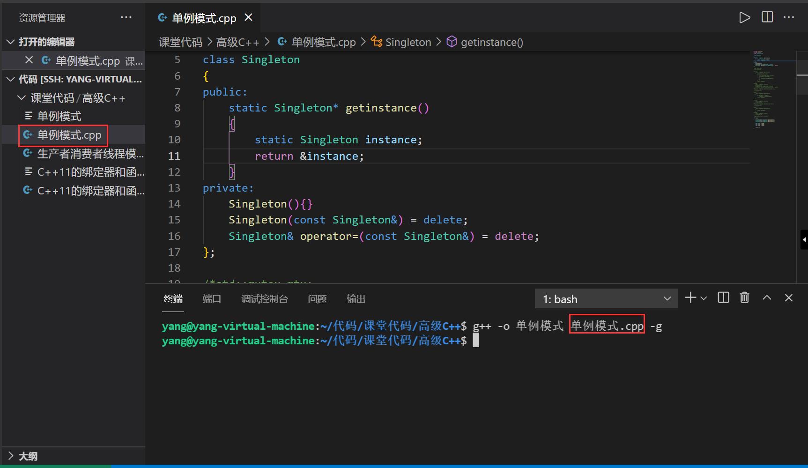Click 课堂代码 breadcrumb segment

180,42
